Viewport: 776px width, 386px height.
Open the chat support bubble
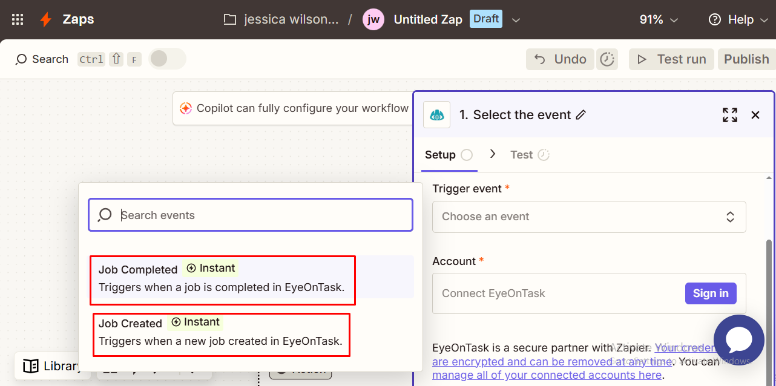[x=738, y=340]
